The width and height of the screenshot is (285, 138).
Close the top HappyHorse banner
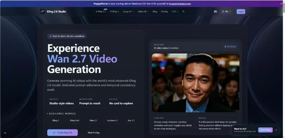281,4
